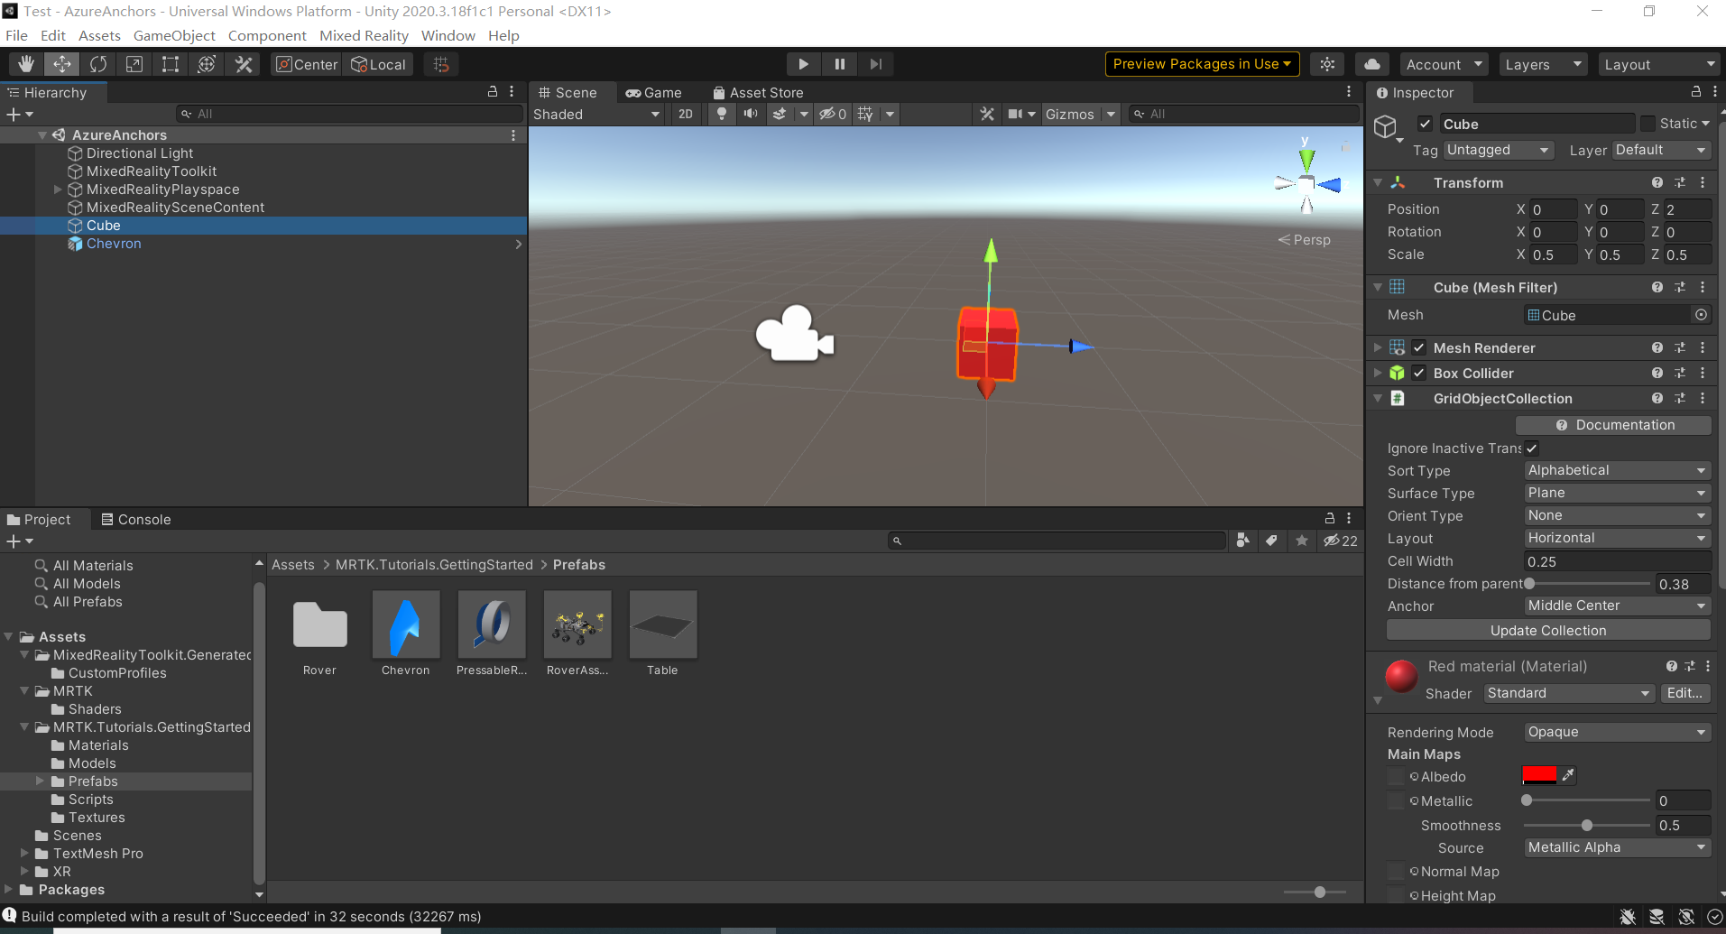Activate the Rotate tool

pos(97,64)
